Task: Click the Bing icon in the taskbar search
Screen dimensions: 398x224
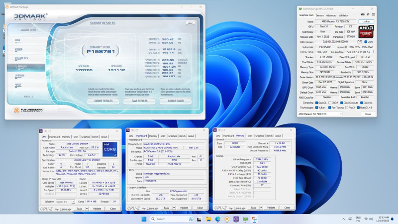Action: click(x=191, y=219)
